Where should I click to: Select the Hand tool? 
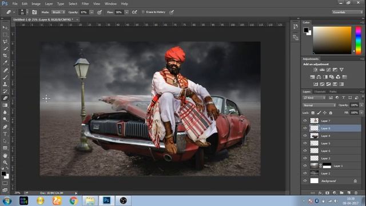5,155
